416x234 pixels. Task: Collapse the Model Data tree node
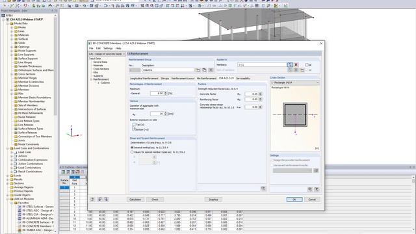[x=7, y=23]
